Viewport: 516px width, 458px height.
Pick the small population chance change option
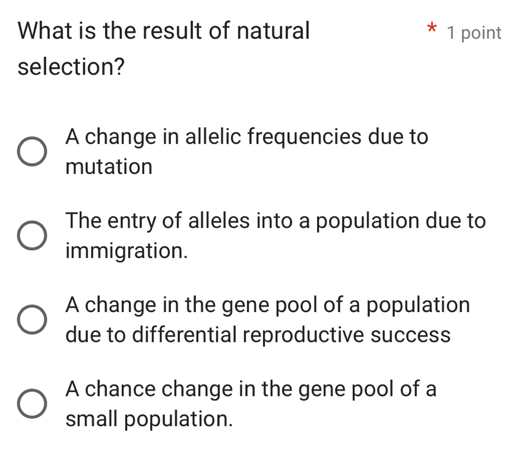tap(32, 405)
